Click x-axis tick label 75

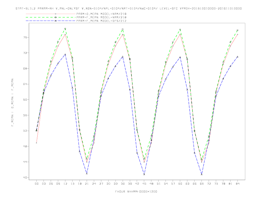(216, 184)
